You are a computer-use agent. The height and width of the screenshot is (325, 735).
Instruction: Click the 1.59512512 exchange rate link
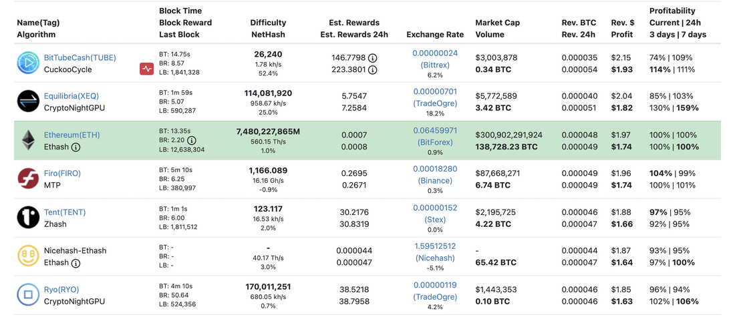point(435,246)
